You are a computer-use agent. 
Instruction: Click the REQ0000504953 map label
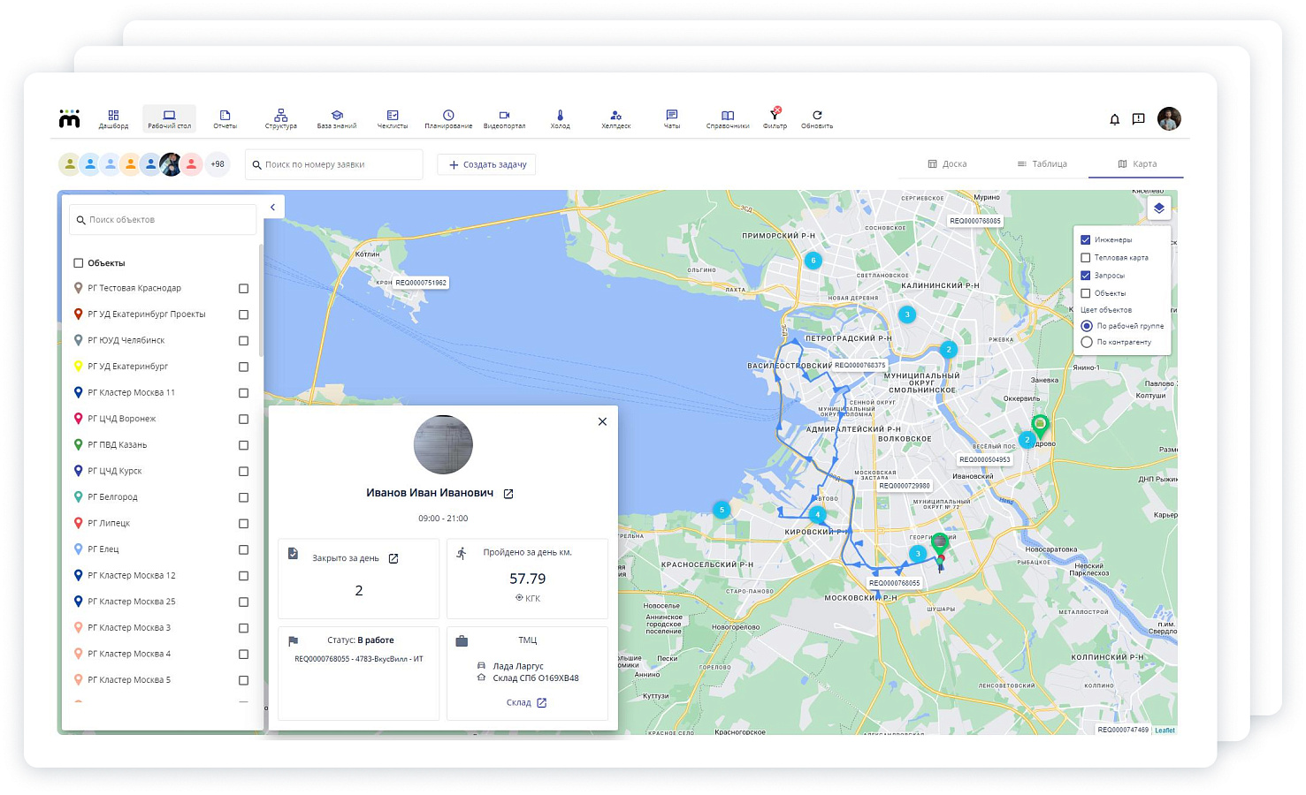(x=985, y=459)
